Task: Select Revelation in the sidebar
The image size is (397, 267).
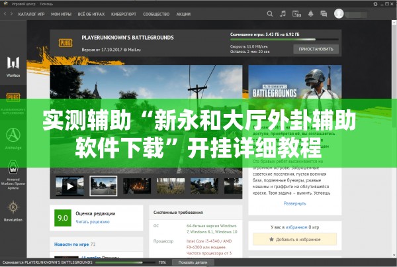Action: [x=13, y=211]
